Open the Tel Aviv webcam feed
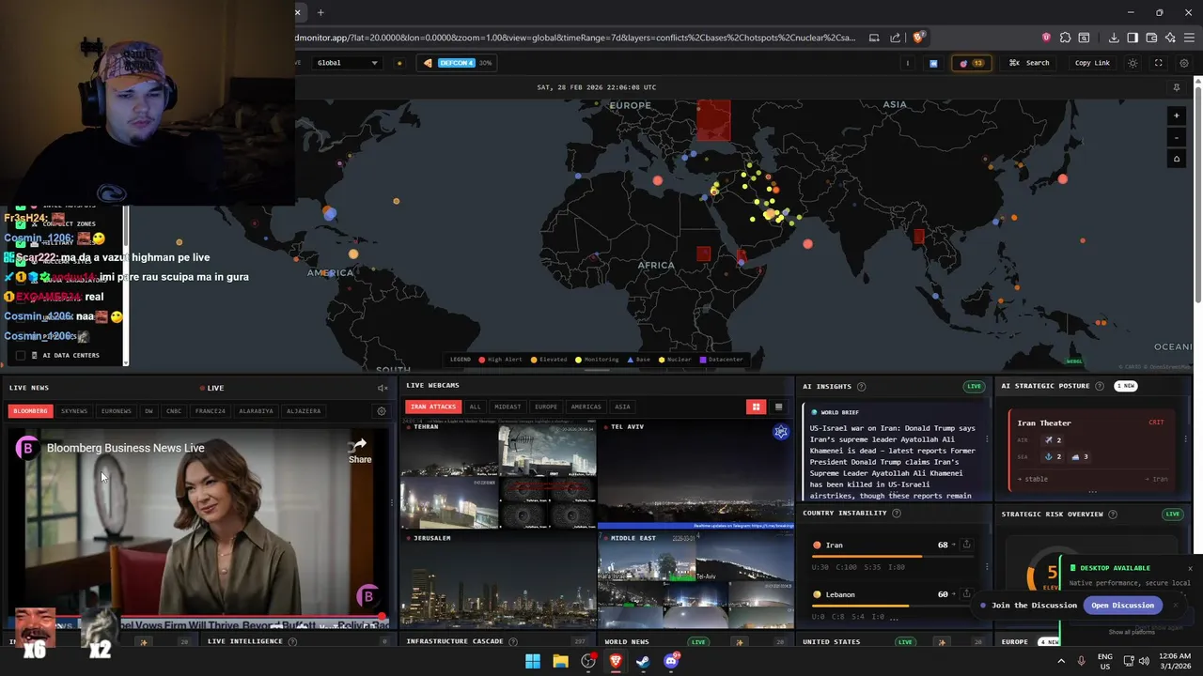The image size is (1203, 676). [695, 476]
